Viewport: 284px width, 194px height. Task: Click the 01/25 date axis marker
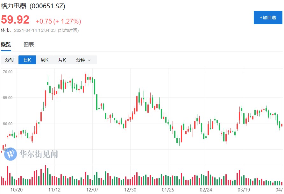click(x=168, y=190)
